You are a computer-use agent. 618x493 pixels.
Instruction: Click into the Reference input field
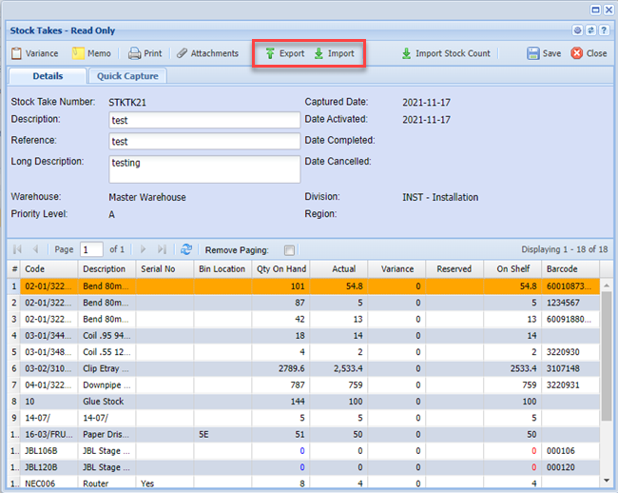(203, 142)
